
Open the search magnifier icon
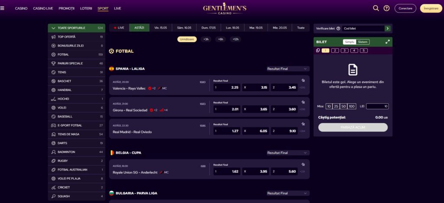[376, 8]
